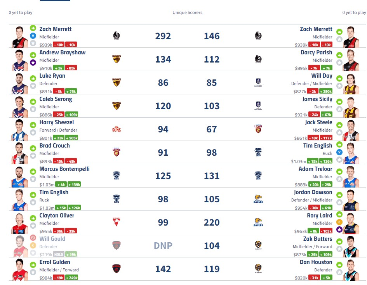The image size is (367, 285).
Task: Toggle off the purple star for Andrew Brayshaw
Action: [33, 63]
